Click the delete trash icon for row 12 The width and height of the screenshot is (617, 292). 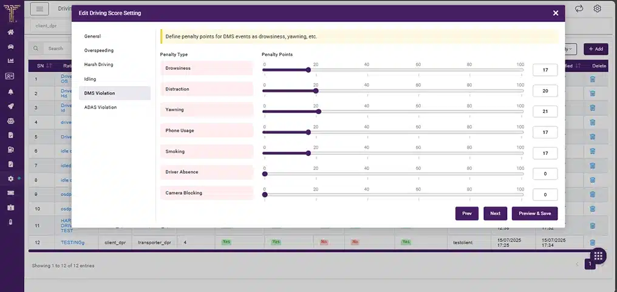[x=593, y=242]
